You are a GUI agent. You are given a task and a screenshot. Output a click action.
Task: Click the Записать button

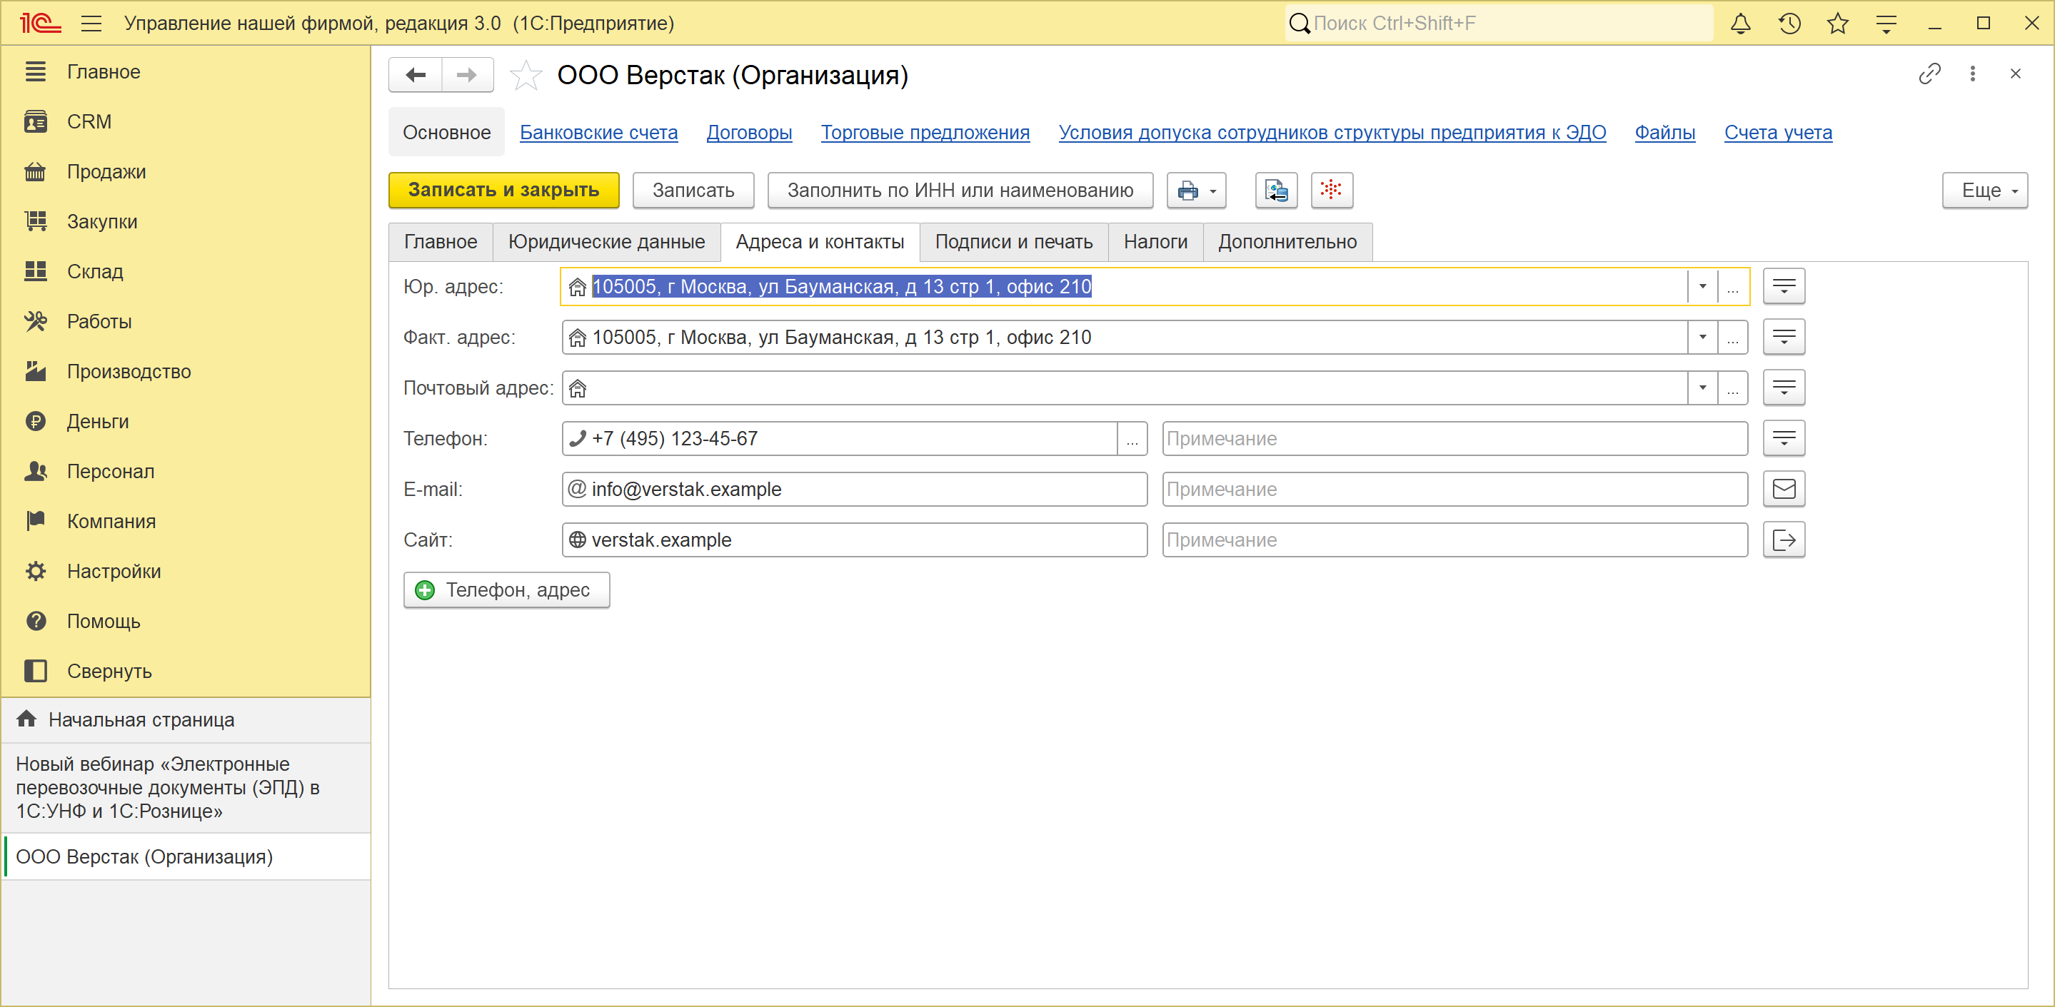point(693,191)
